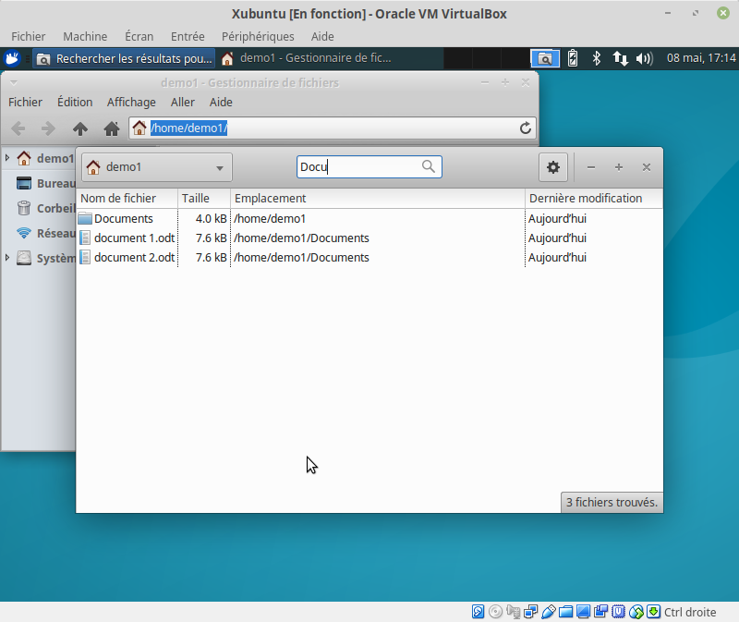Open the Affichage menu in file manager

pyautogui.click(x=131, y=103)
